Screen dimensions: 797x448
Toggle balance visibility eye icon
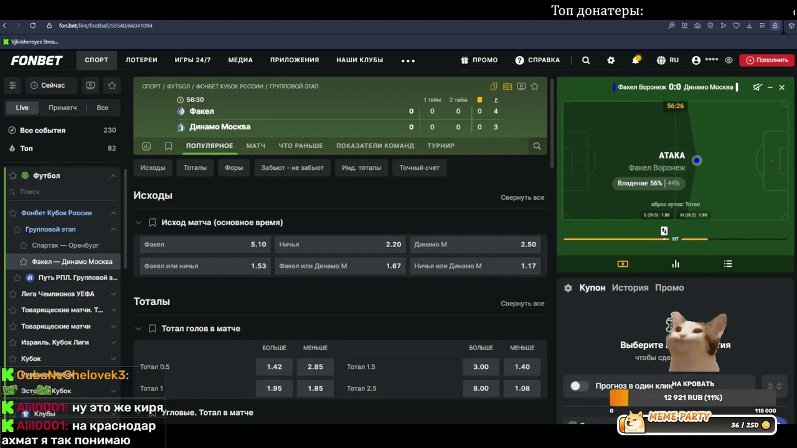[729, 60]
